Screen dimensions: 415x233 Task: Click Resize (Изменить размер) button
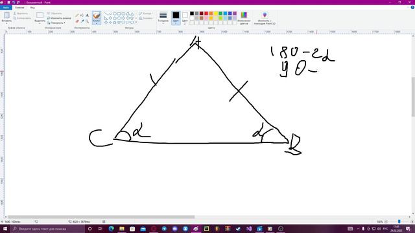point(59,18)
